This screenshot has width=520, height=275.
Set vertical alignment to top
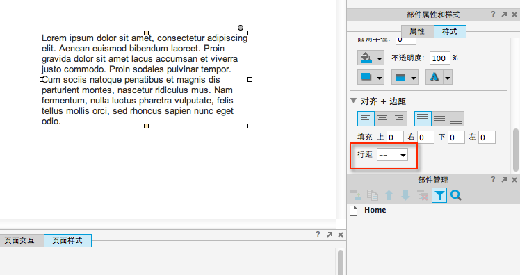coord(423,119)
